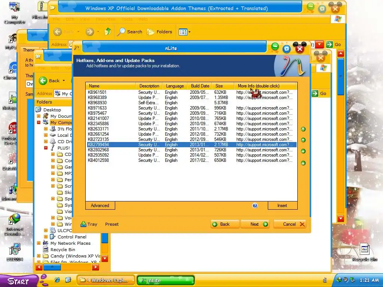Screen dimensions: 383x287
Task: Select the KB968930 hotfix row
Action: point(191,103)
